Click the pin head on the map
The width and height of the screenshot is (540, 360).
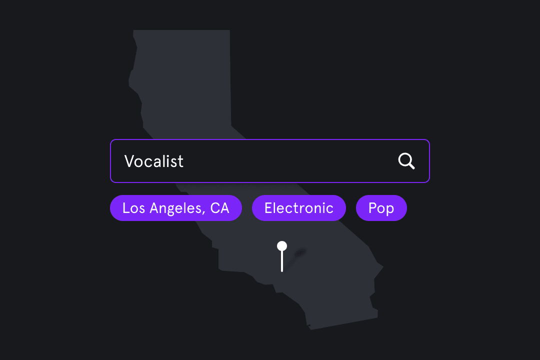pos(281,245)
